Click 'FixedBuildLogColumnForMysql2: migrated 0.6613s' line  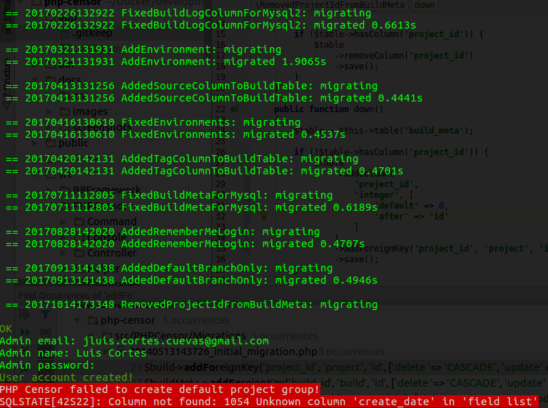[210, 25]
